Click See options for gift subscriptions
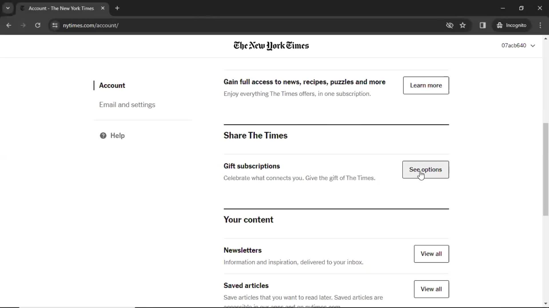Screen dimensions: 549x308 pos(425,170)
